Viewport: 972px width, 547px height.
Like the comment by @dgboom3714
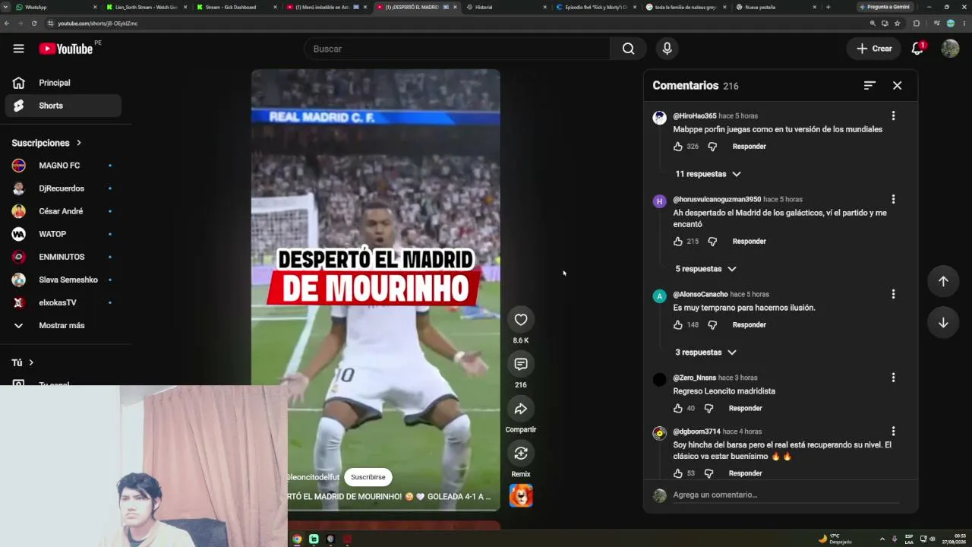pyautogui.click(x=678, y=473)
